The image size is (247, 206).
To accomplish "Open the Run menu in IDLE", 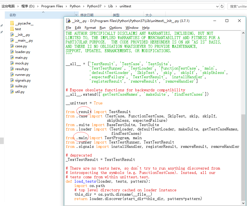I will 102,28.
